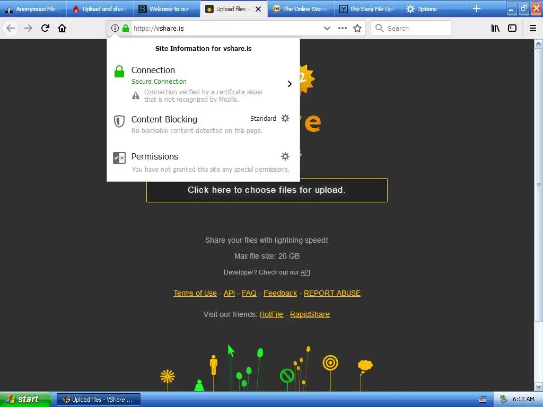Open the yellow API footer link

tap(229, 293)
